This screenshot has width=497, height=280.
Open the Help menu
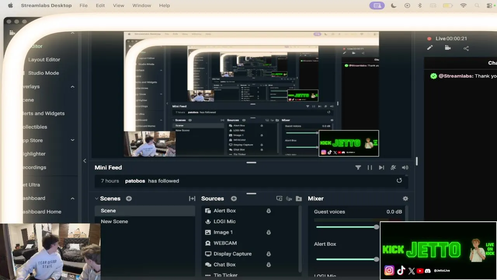tap(165, 5)
